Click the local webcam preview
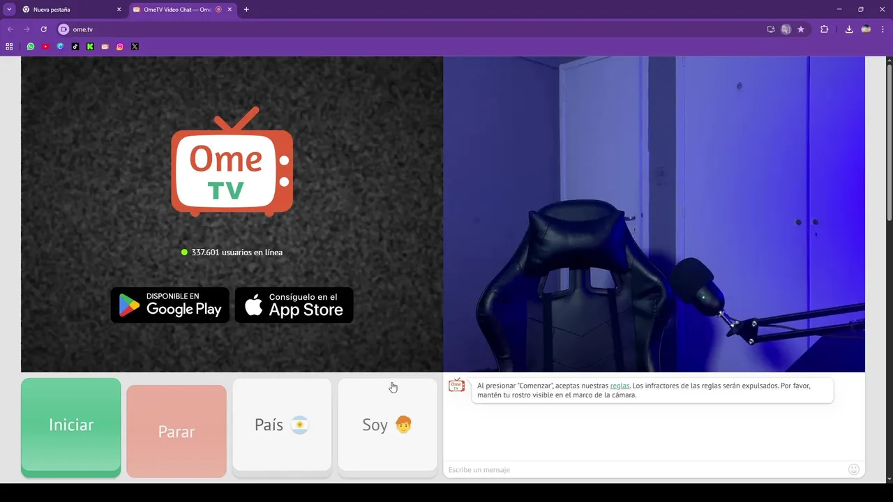Image resolution: width=893 pixels, height=502 pixels. (x=654, y=214)
